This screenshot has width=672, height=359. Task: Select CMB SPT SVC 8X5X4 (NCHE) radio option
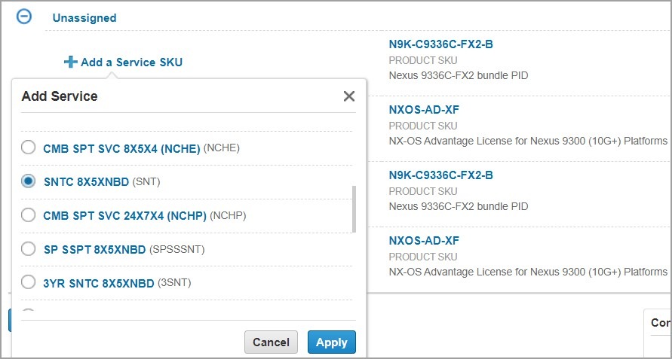[28, 148]
